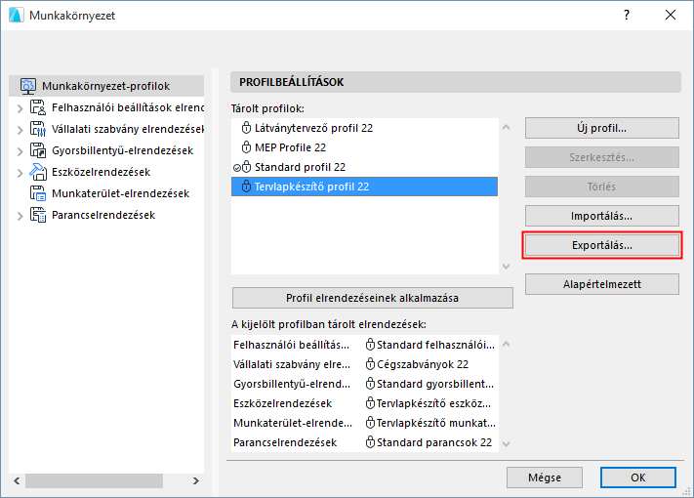Screen dimensions: 694x498
Task: Click the Alapértelmezett button
Action: (x=602, y=284)
